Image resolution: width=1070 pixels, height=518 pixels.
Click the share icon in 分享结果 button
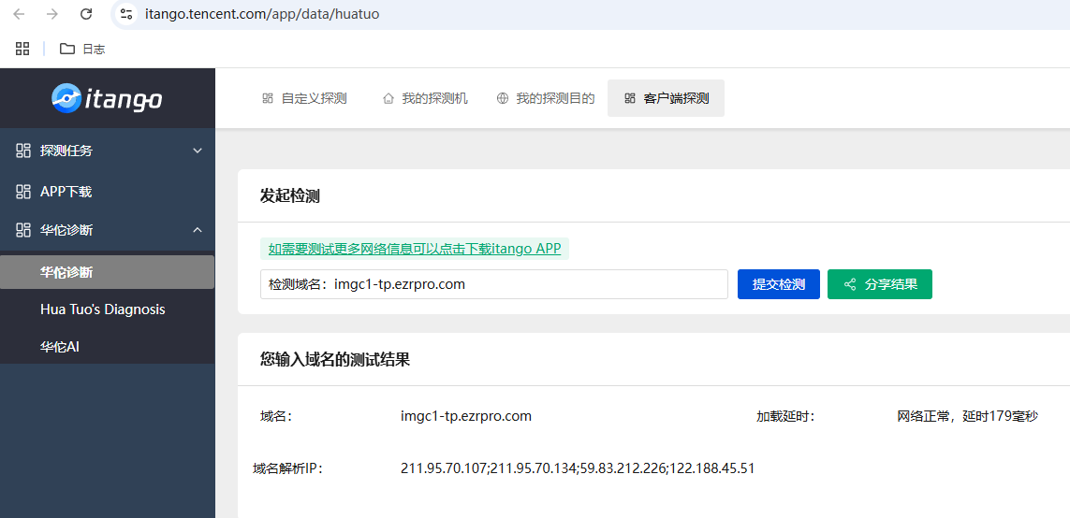pyautogui.click(x=850, y=284)
